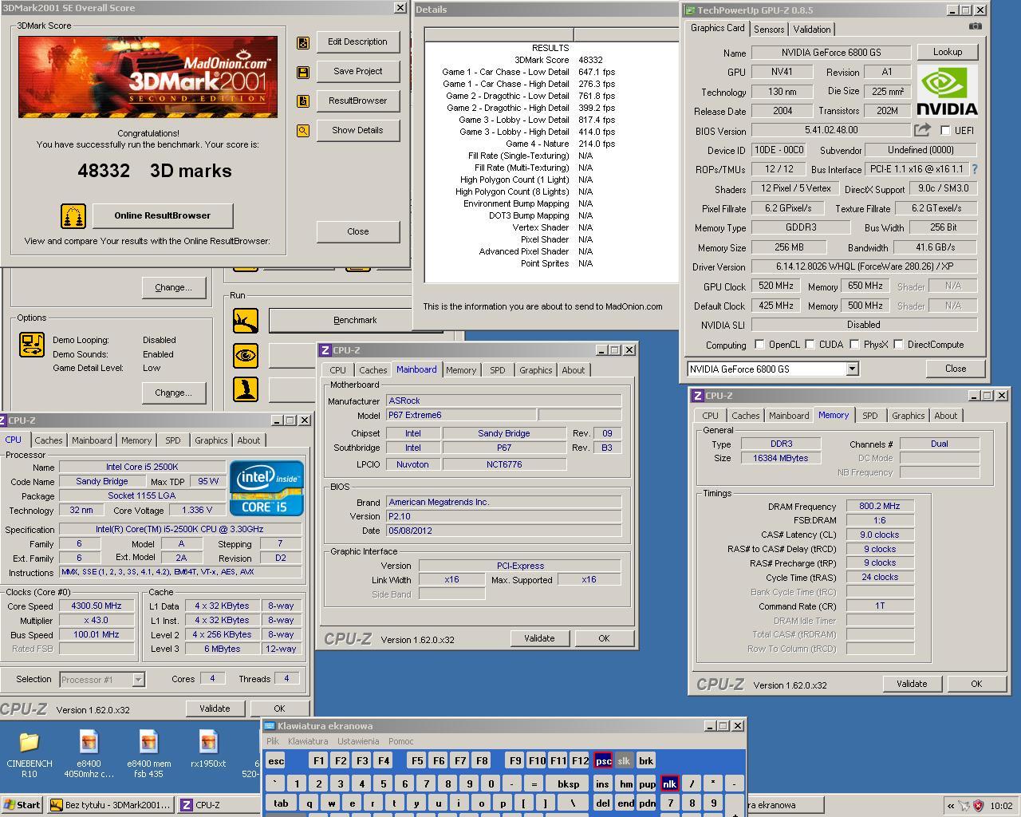Open the Pomoc menu

400,741
